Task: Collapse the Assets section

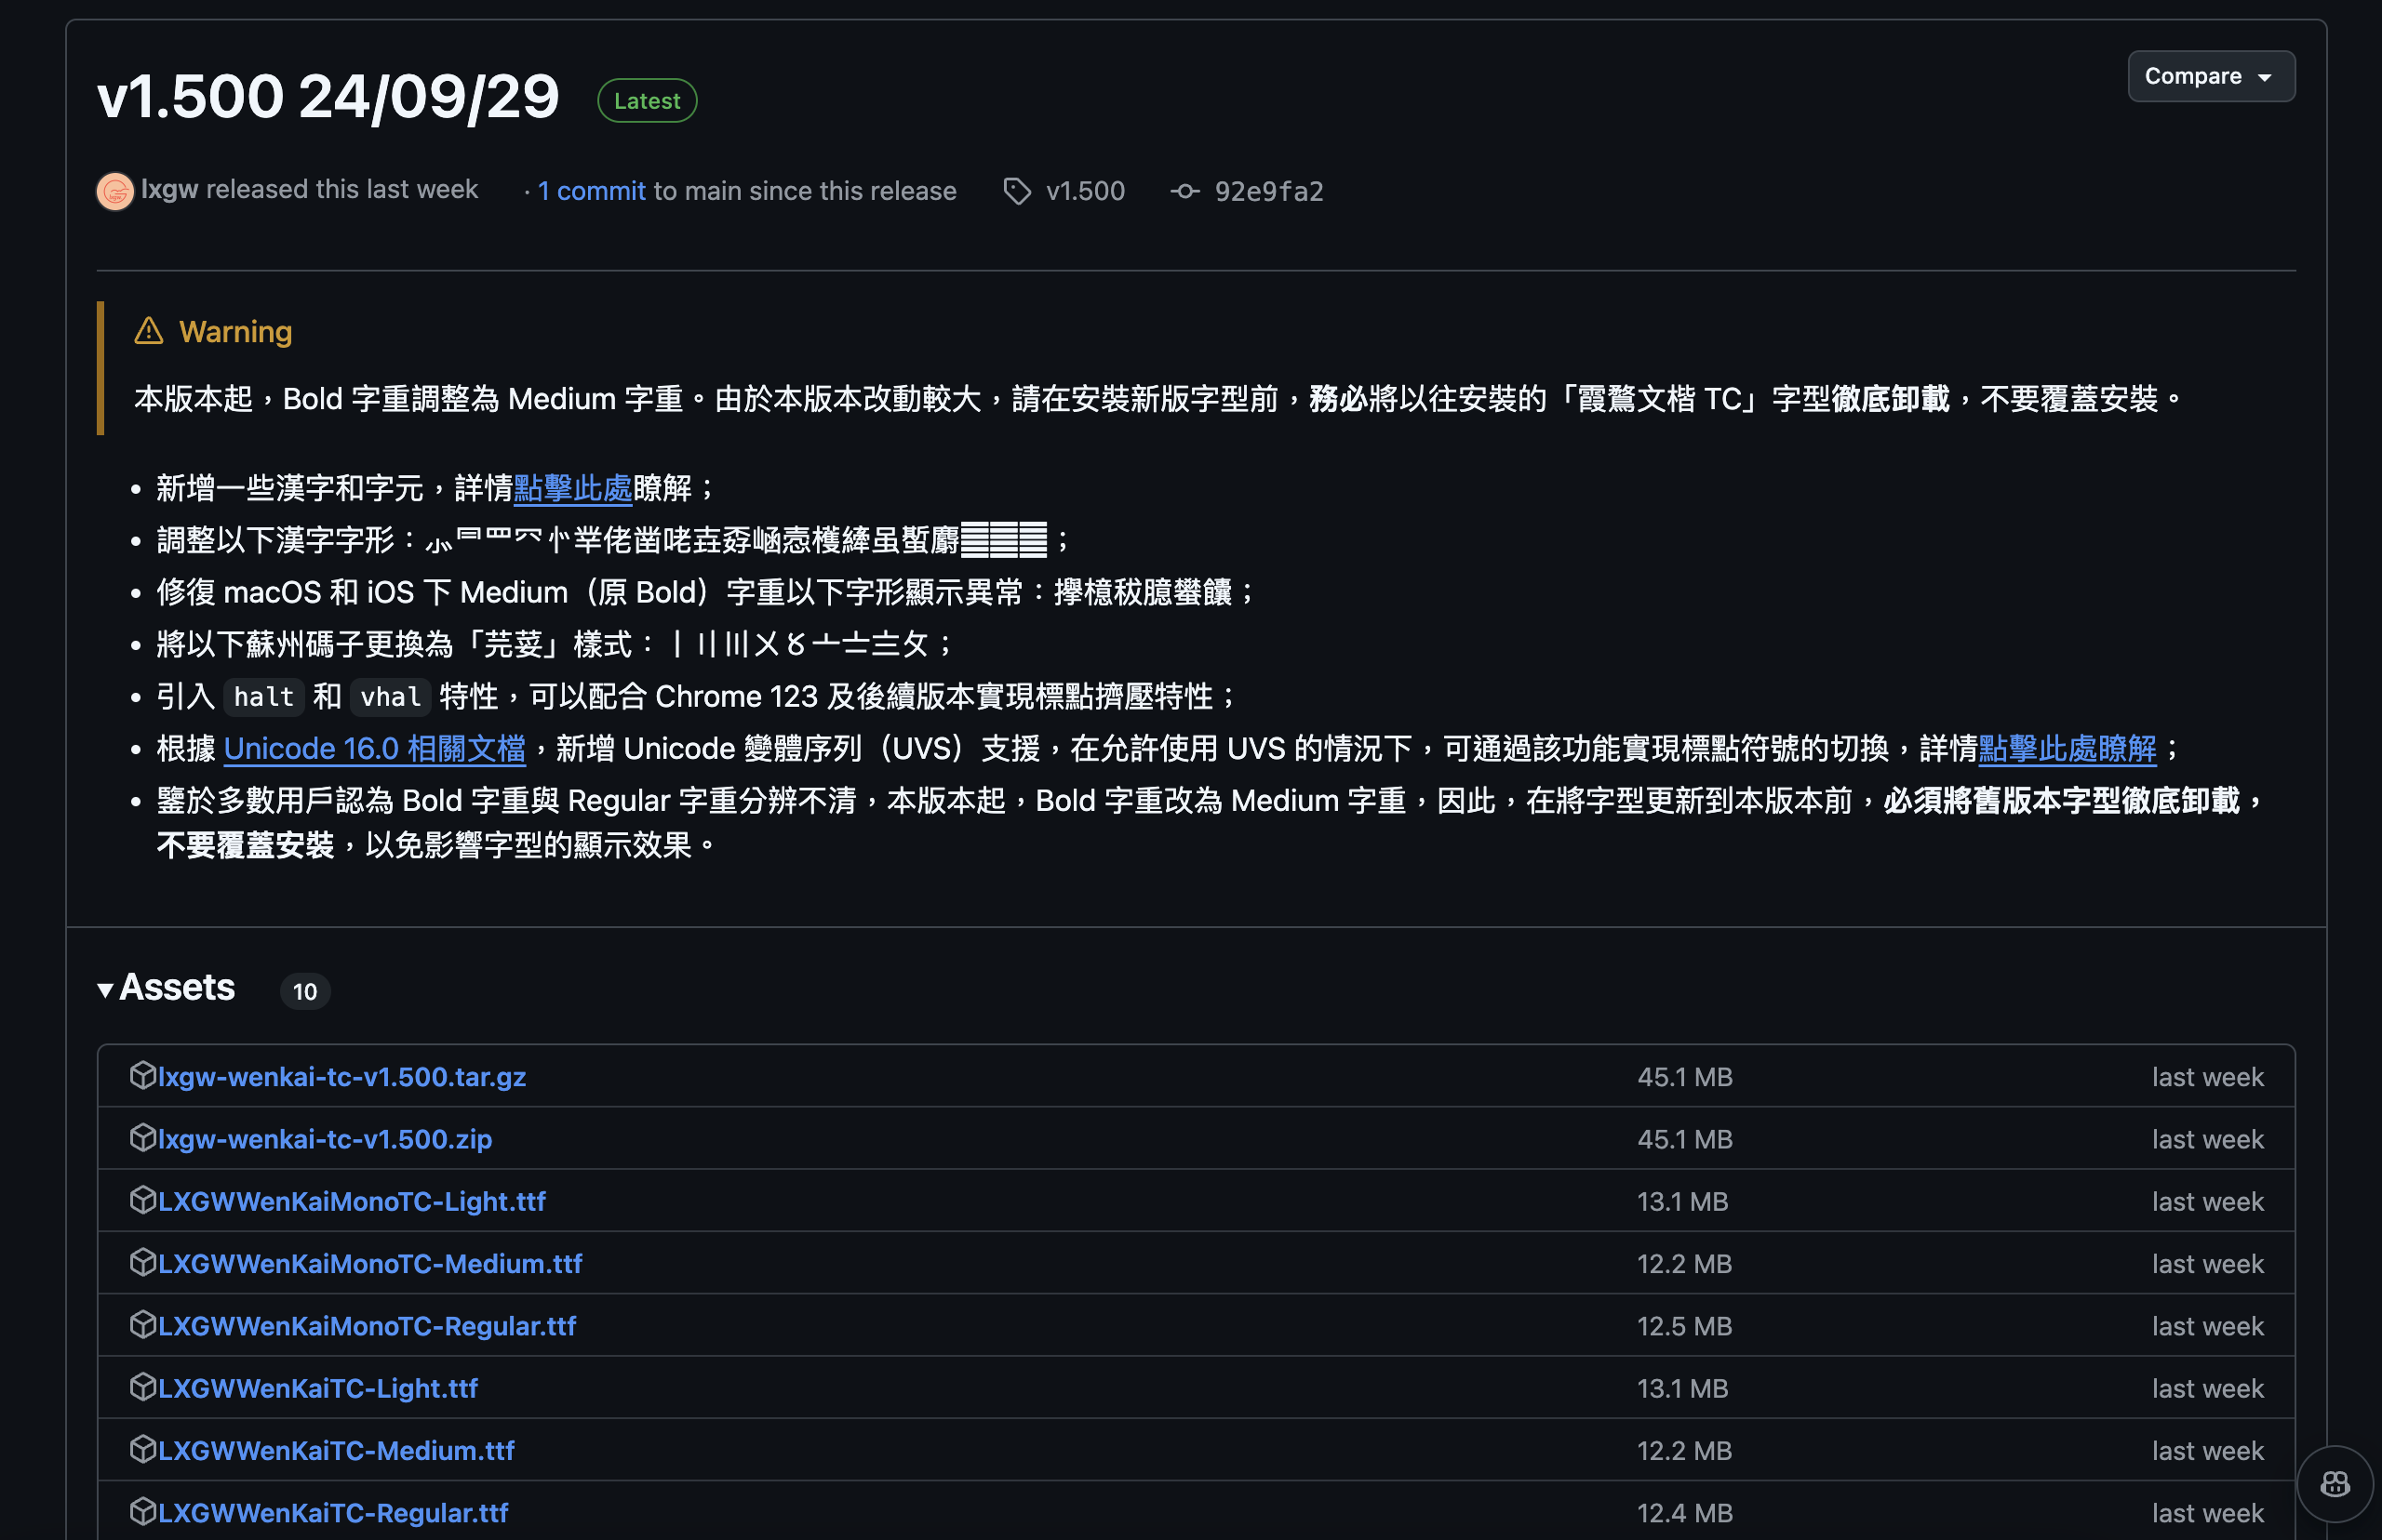Action: click(106, 988)
